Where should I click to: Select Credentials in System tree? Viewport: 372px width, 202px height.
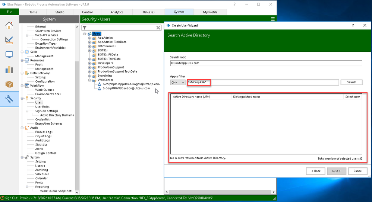coord(43,119)
